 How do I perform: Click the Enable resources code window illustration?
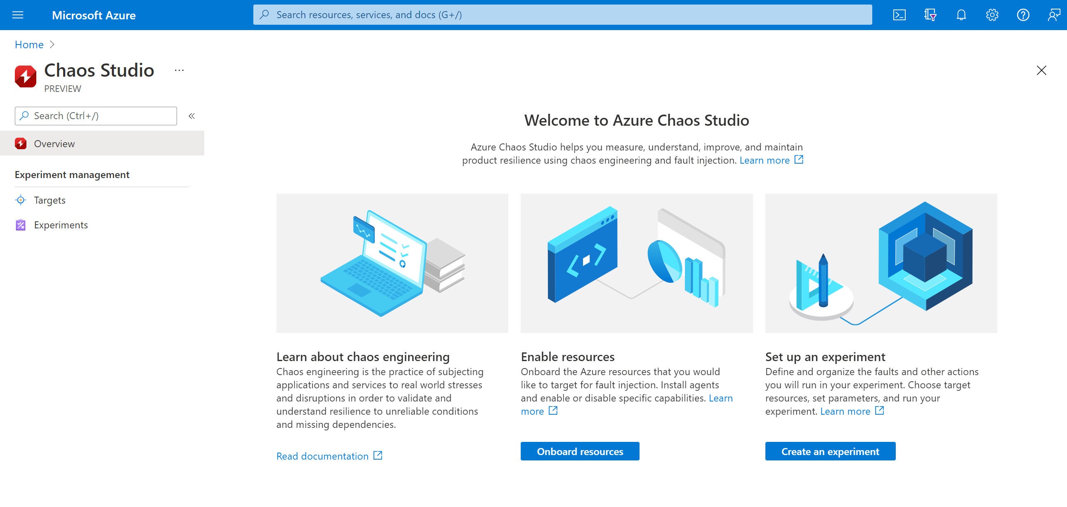(637, 263)
